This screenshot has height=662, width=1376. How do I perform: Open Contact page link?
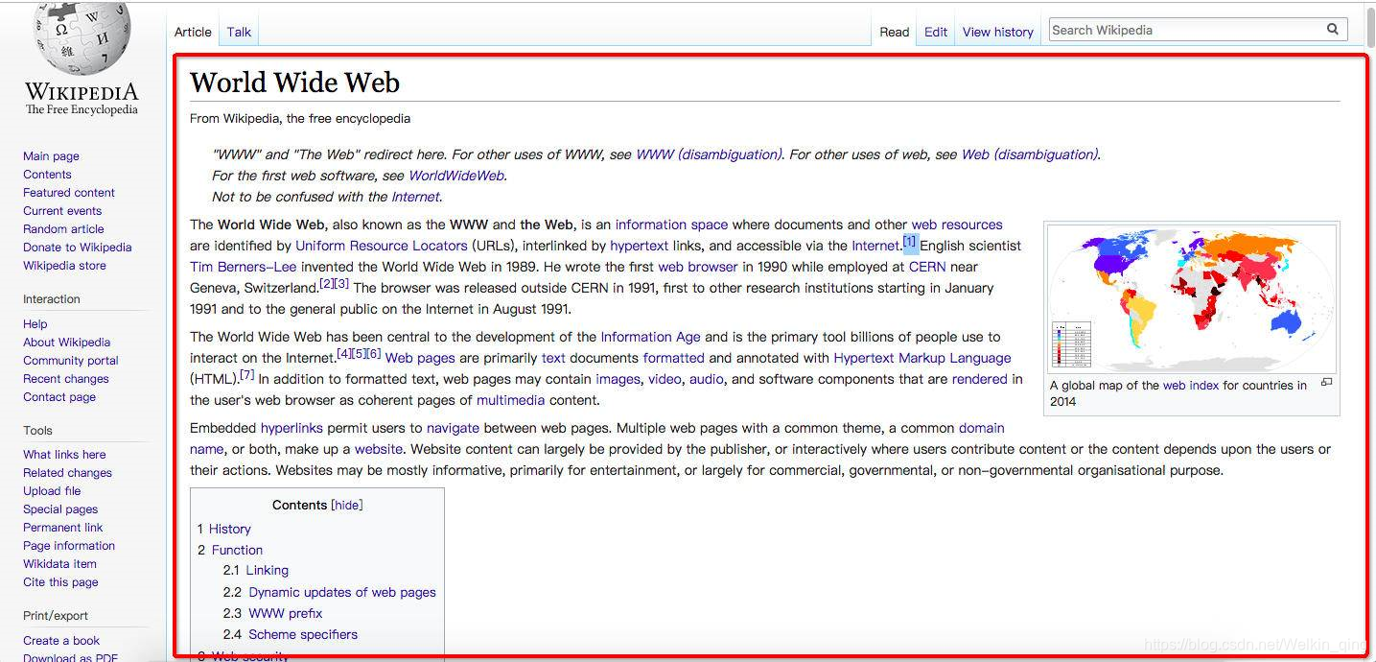click(x=59, y=397)
